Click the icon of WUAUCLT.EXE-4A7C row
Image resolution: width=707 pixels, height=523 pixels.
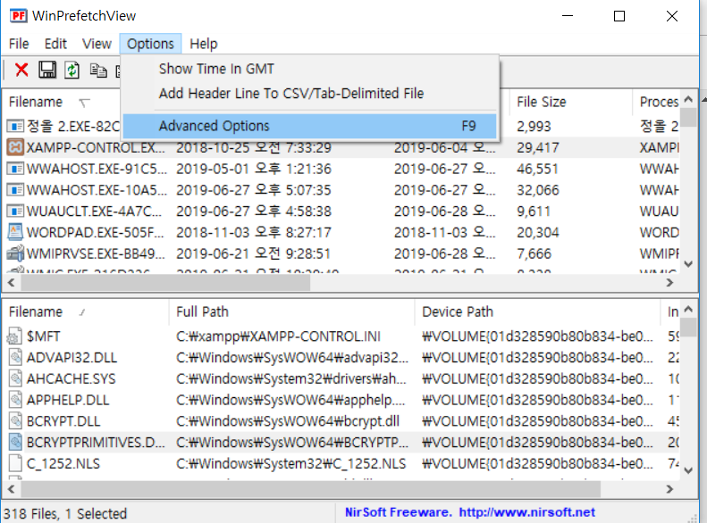click(15, 212)
